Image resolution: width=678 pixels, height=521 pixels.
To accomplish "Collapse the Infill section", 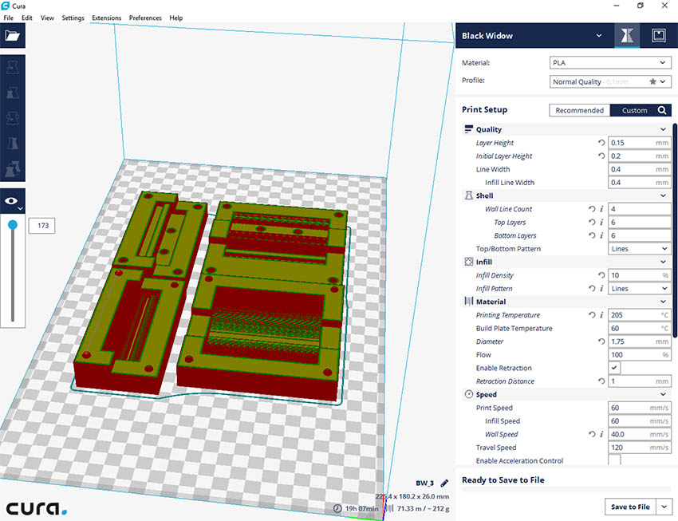I will coord(663,262).
